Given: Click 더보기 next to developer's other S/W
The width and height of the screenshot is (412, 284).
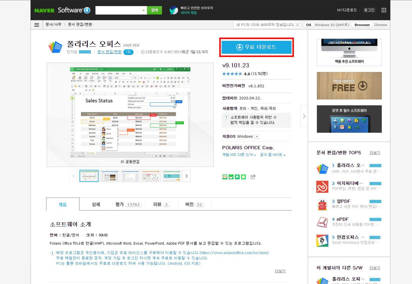Looking at the screenshot, I should (375, 268).
